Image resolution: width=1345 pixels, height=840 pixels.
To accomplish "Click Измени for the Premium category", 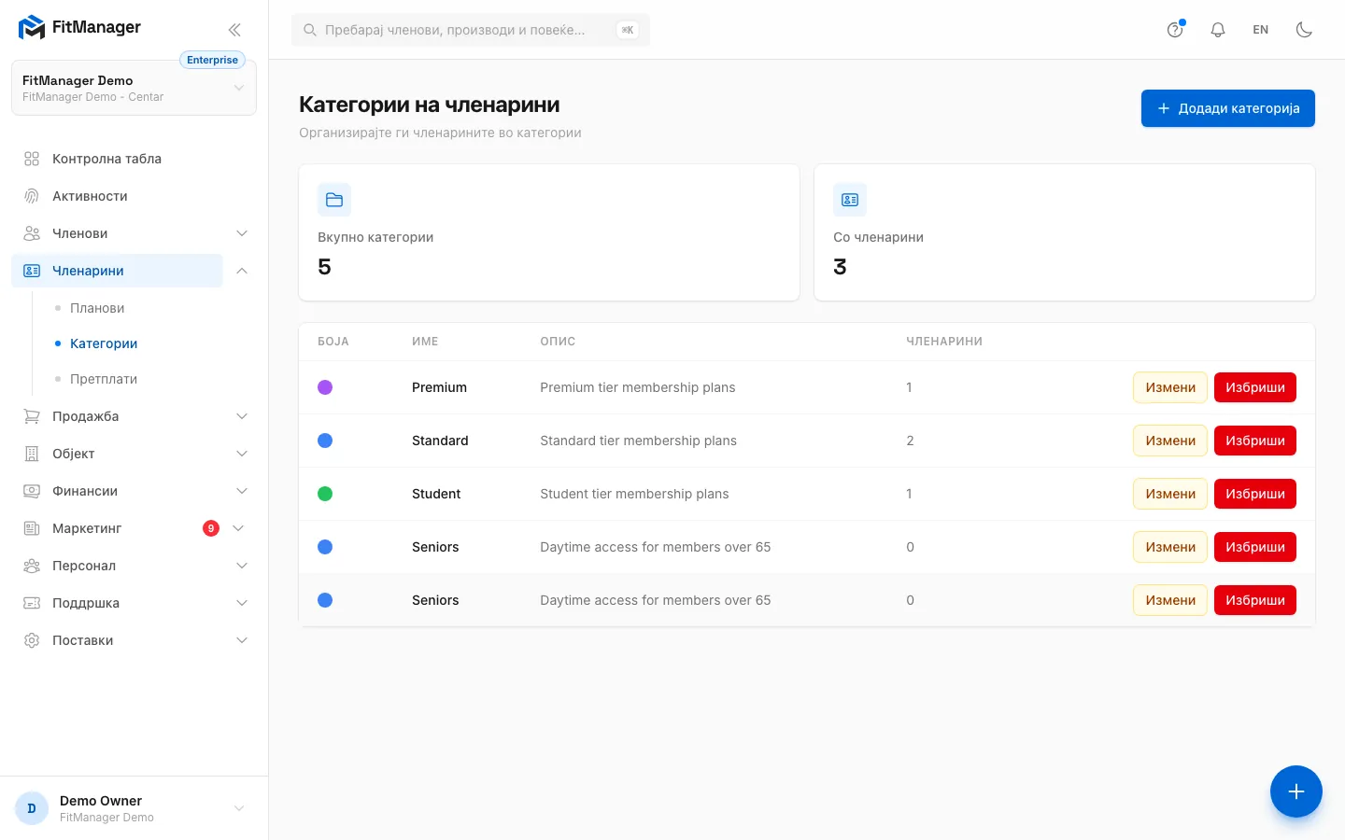I will tap(1170, 387).
